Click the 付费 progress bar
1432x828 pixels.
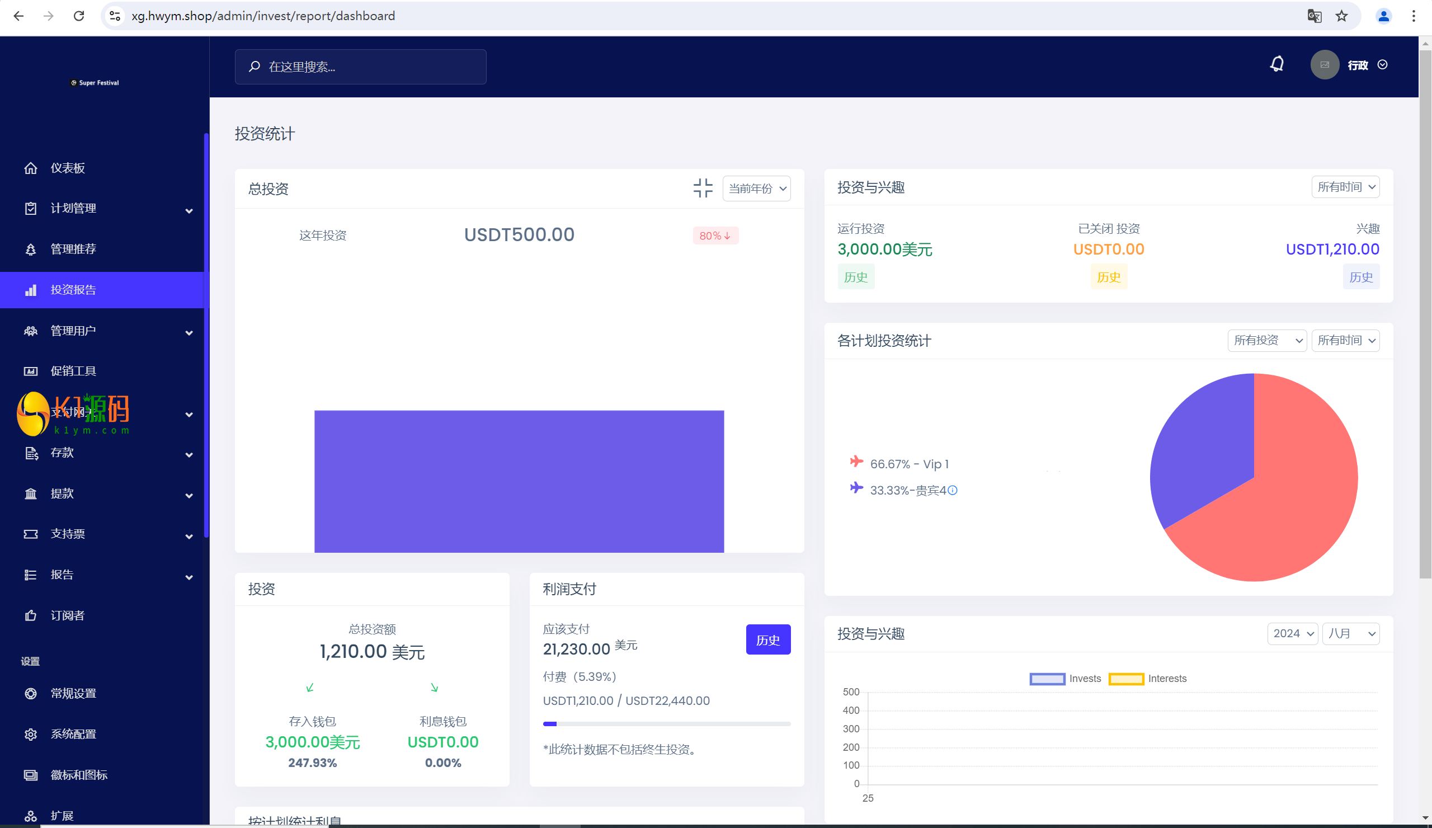(x=666, y=724)
